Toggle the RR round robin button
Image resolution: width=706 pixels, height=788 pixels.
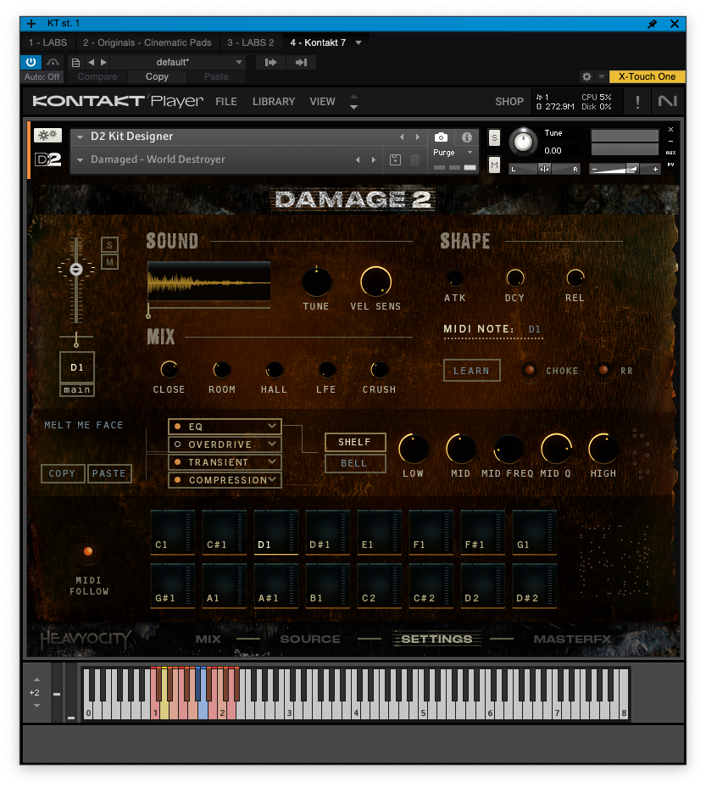(x=603, y=371)
